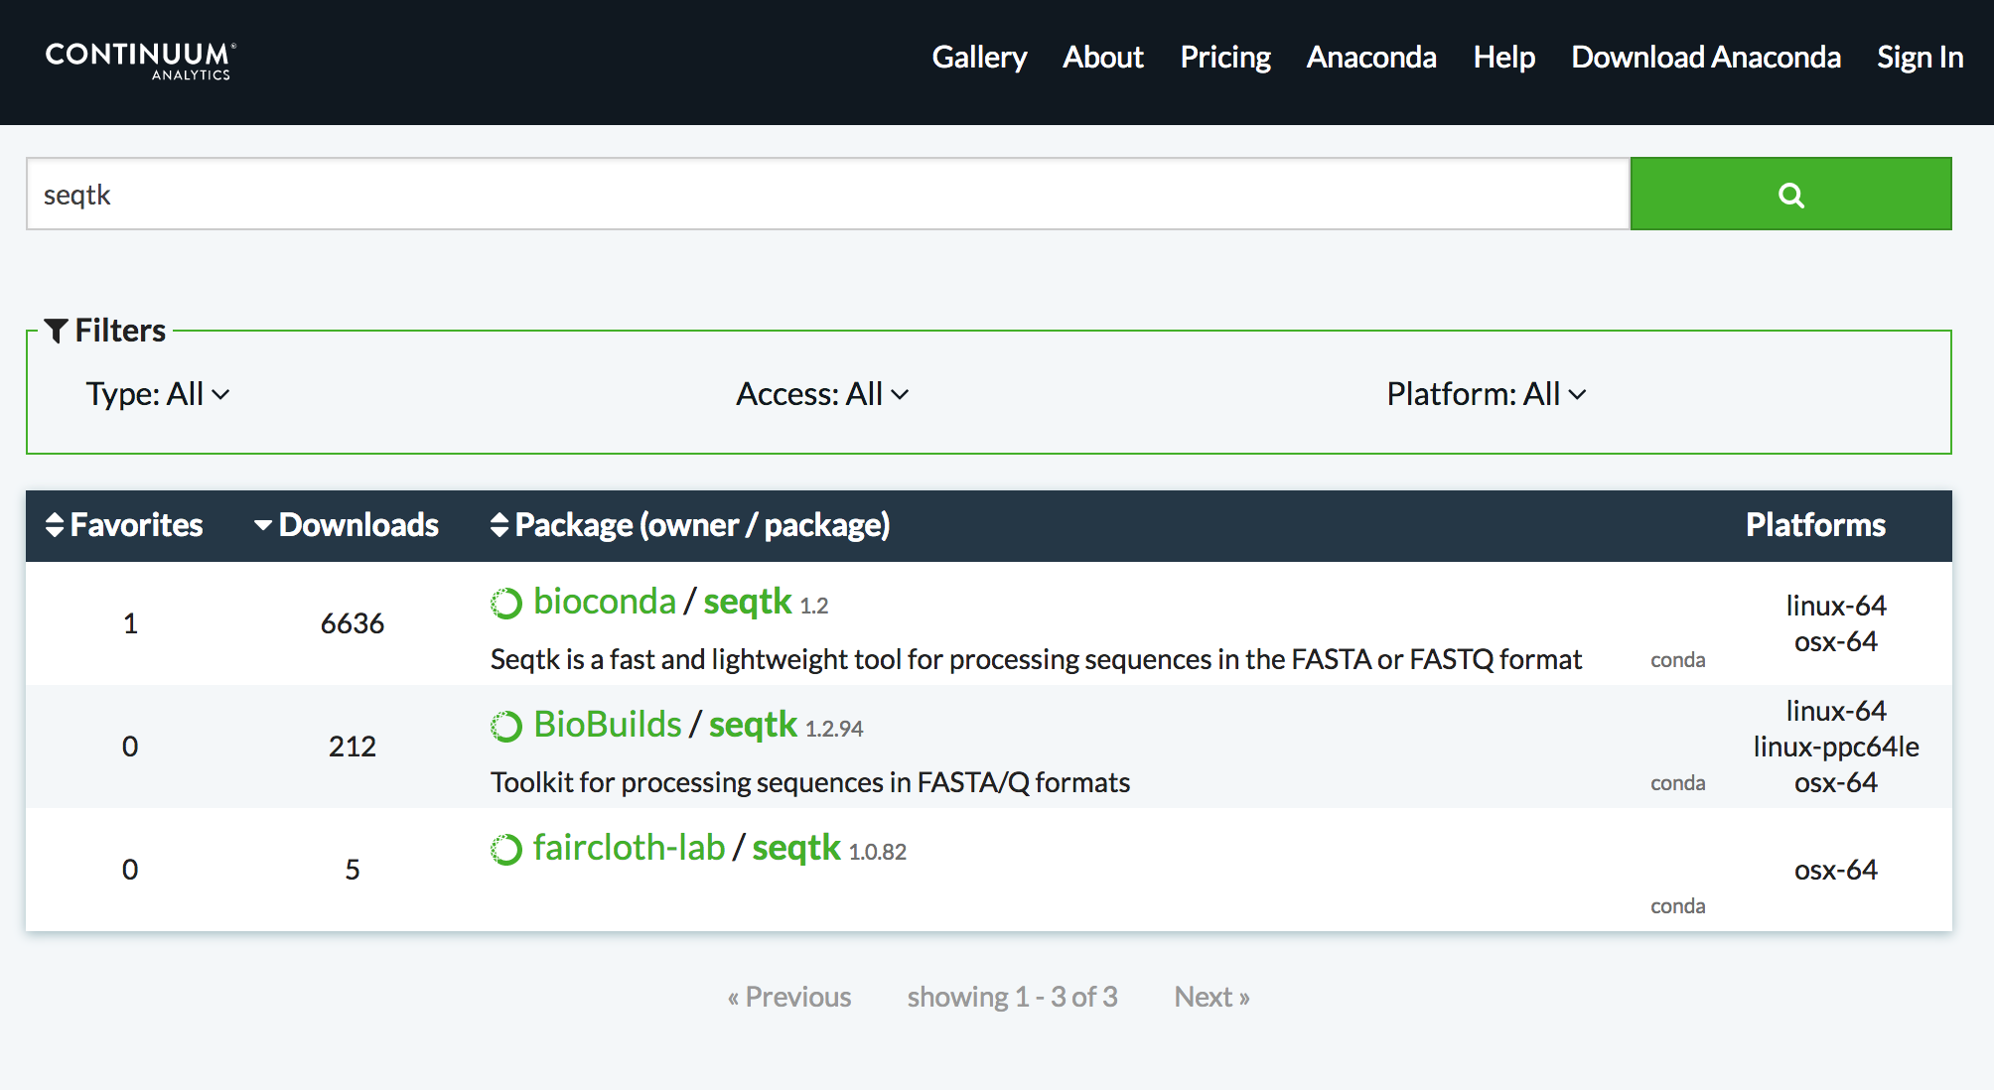Click the conda icon beside bioconda

pyautogui.click(x=506, y=603)
